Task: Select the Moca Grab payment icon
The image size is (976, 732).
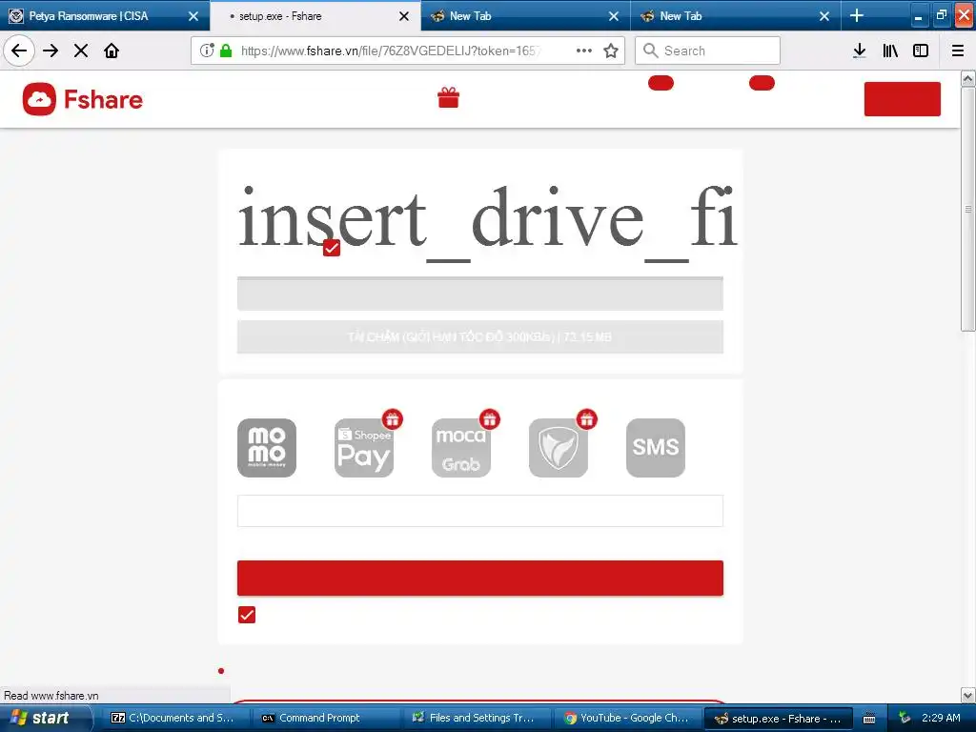Action: pyautogui.click(x=461, y=448)
